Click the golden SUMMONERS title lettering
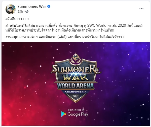 [x=76, y=69]
